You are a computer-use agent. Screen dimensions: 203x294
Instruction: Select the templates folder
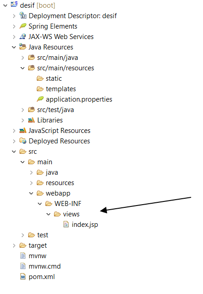pos(56,88)
